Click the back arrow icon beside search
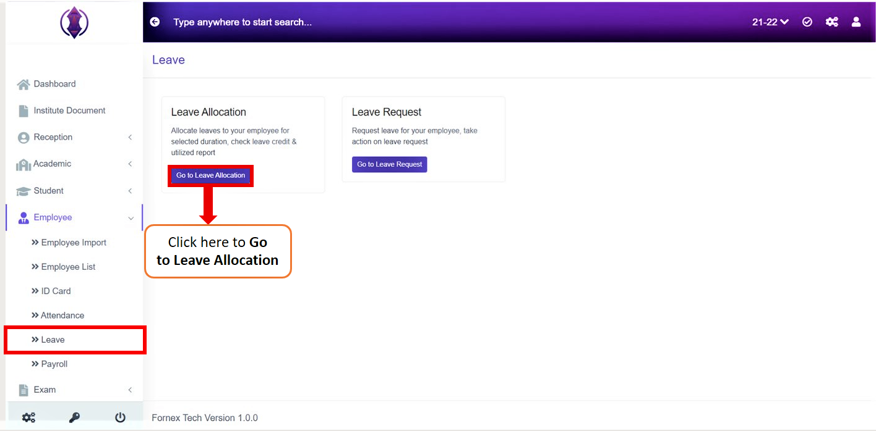 point(155,22)
